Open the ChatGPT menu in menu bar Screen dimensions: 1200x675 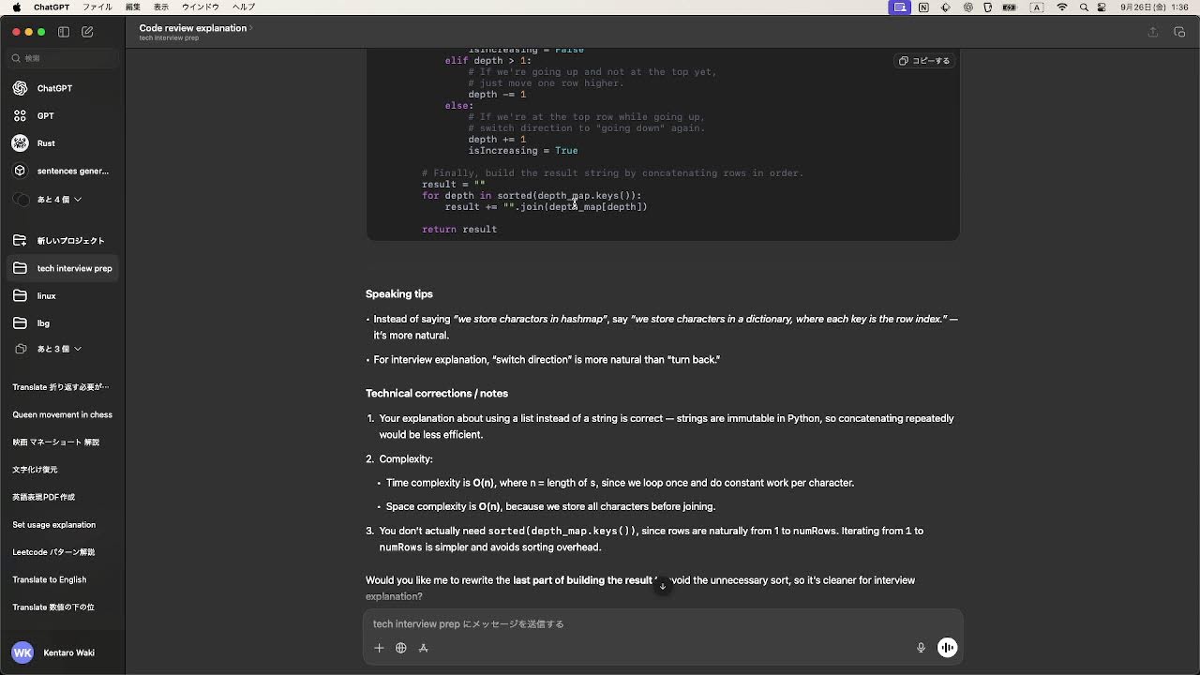52,7
